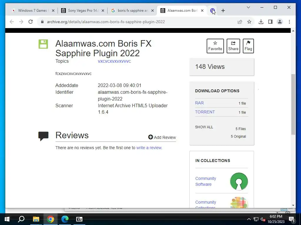
Task: Share this archive item
Action: tap(233, 46)
